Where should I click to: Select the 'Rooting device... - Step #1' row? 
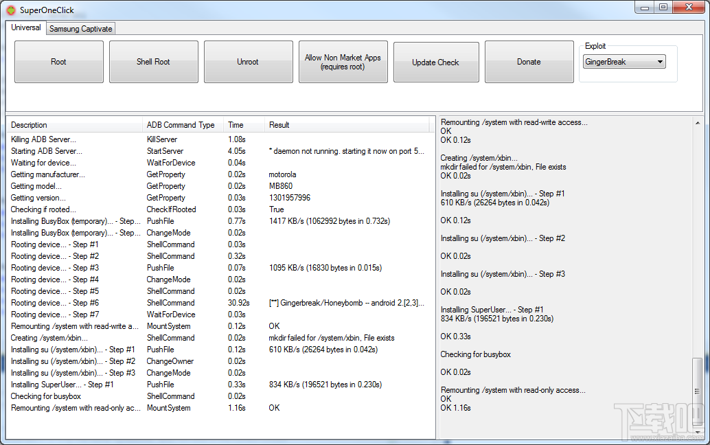point(219,244)
